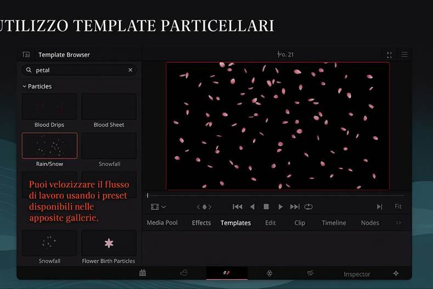The width and height of the screenshot is (433, 289).
Task: Open the Inspector panel
Action: [357, 274]
